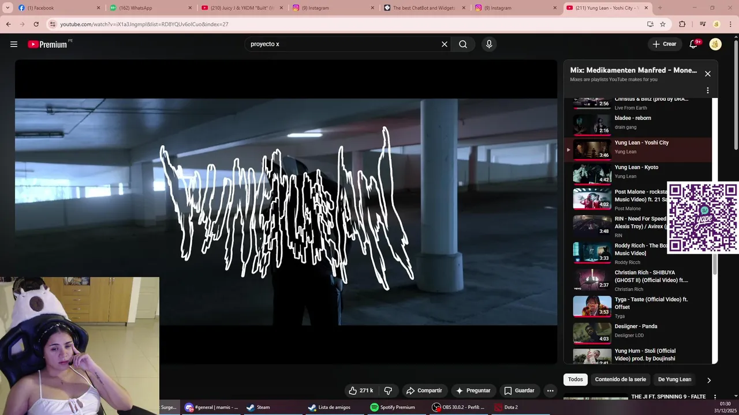Screen dimensions: 739x415
Task: Click the video player to pause
Action: [x=286, y=212]
